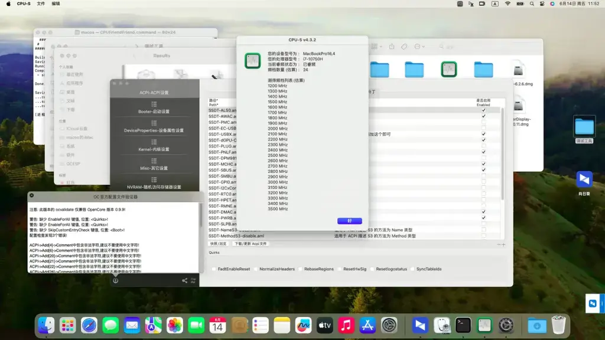The image size is (605, 340).
Task: Click the share icon in the dark bottom bar
Action: (x=184, y=280)
